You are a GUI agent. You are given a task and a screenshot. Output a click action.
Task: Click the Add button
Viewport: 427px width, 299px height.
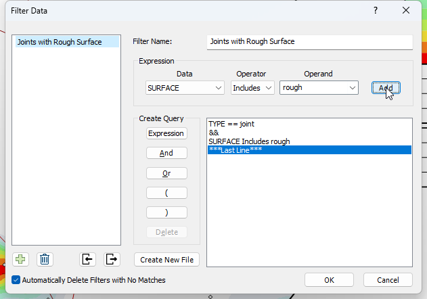click(x=386, y=88)
